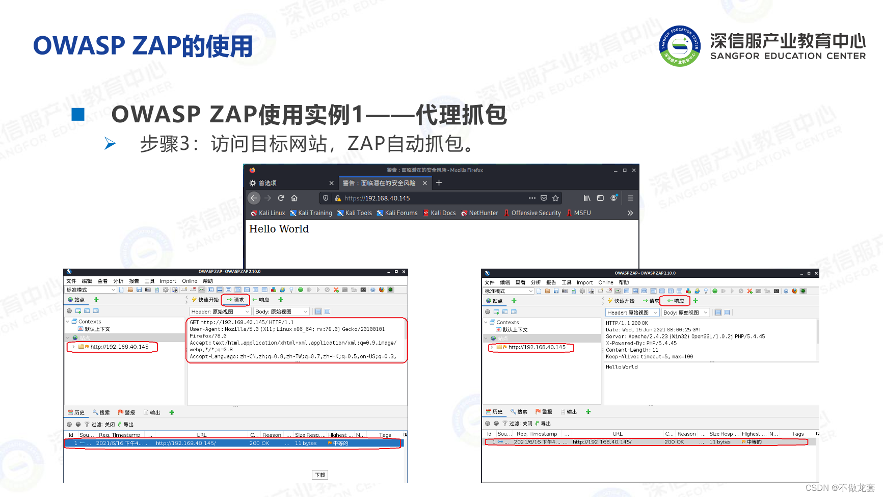Switch to 输出 tab in right ZAP
The height and width of the screenshot is (497, 883).
tap(569, 411)
